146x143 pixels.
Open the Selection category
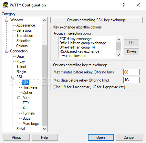click(x=24, y=41)
